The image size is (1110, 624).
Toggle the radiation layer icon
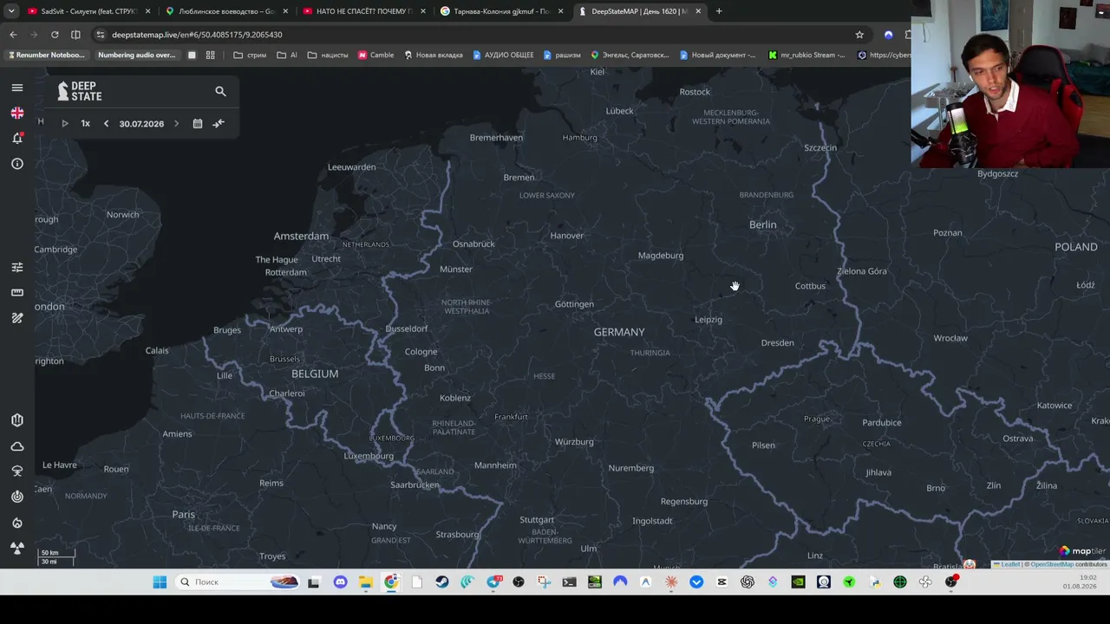tap(17, 548)
